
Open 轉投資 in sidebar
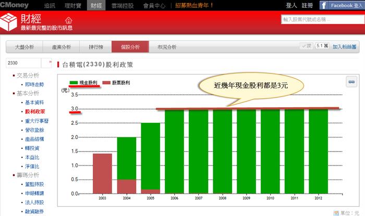[x=32, y=148]
